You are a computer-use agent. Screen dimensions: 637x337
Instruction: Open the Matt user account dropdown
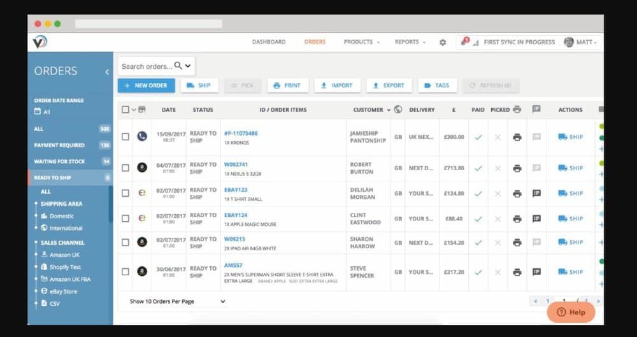pyautogui.click(x=580, y=42)
